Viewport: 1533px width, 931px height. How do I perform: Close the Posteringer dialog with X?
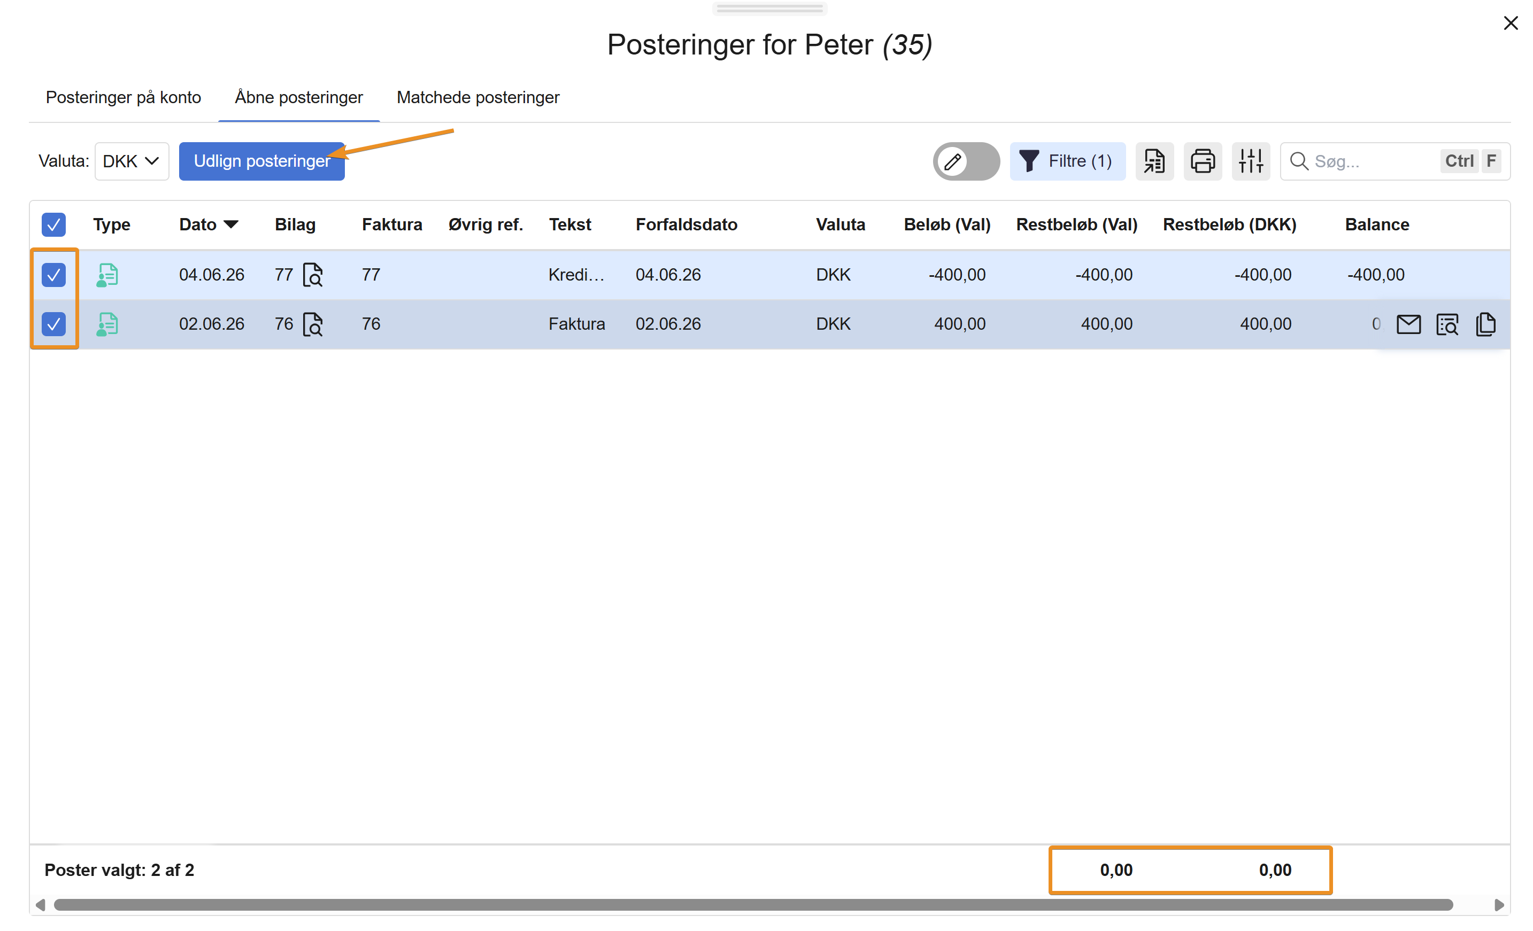(x=1511, y=23)
